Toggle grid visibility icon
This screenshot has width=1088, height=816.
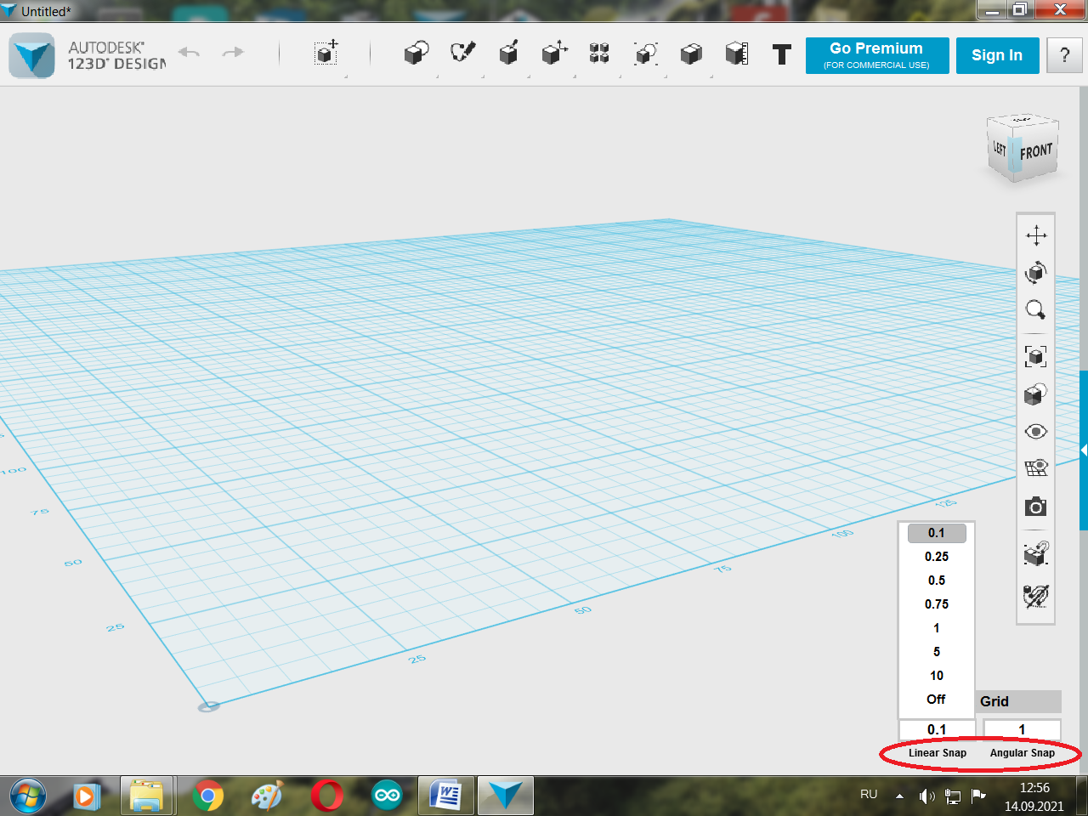pos(1036,468)
